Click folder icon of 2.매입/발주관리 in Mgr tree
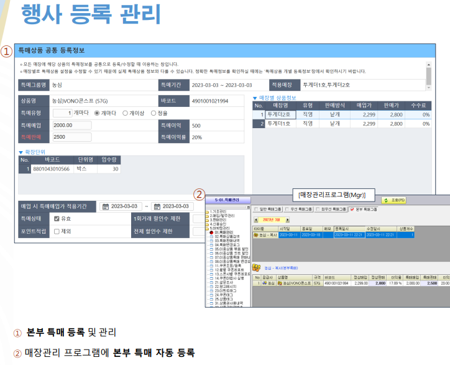Viewport: 450px width, 365px height. click(207, 216)
